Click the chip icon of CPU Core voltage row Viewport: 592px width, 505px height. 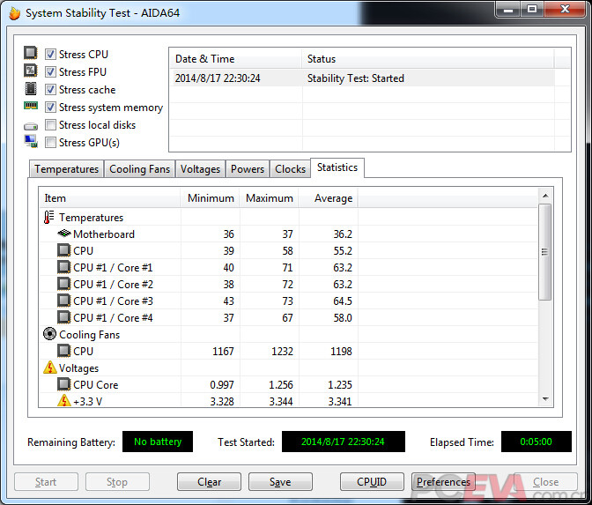pos(63,384)
